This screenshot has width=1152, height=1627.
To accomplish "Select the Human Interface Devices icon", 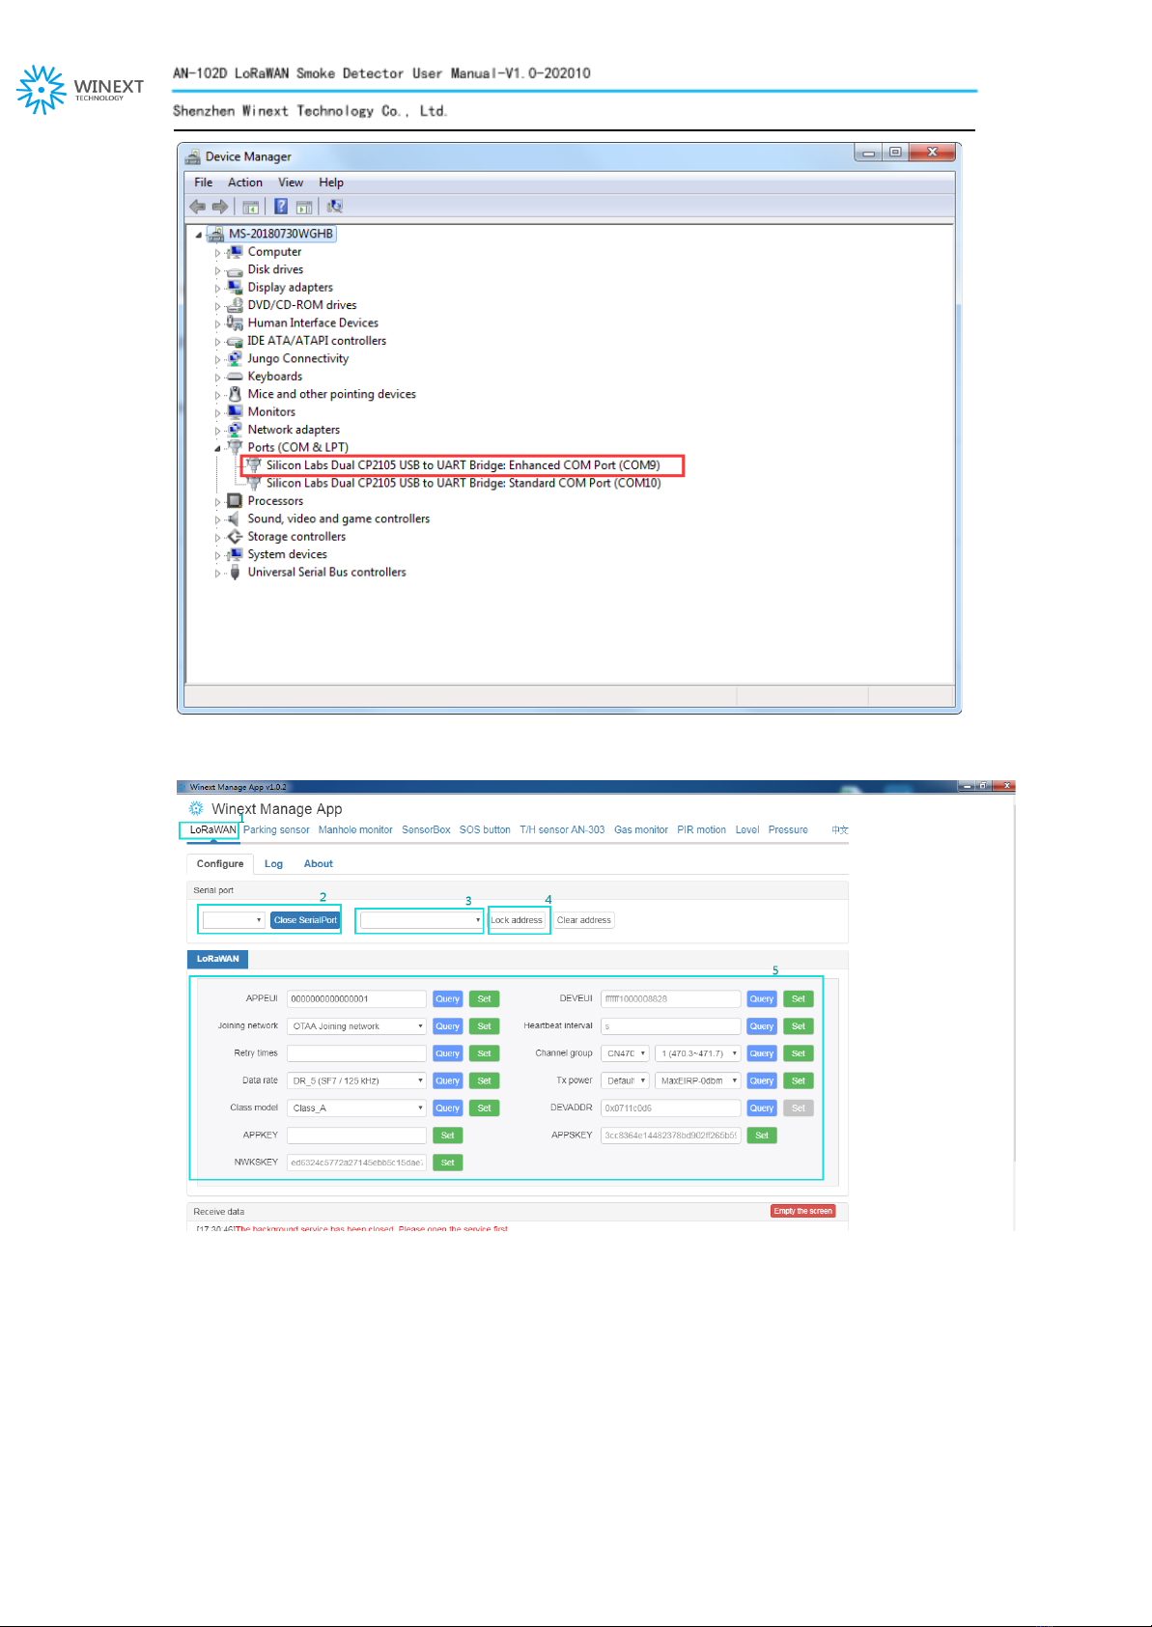I will (x=235, y=323).
